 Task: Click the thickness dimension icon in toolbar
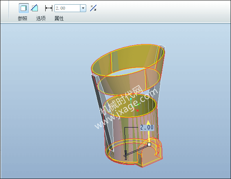point(49,8)
